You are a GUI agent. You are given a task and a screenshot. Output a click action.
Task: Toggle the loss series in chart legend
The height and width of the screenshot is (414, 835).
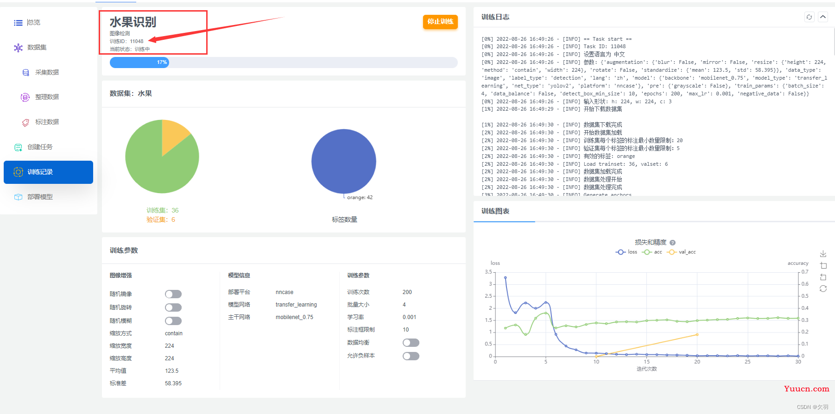pyautogui.click(x=626, y=252)
